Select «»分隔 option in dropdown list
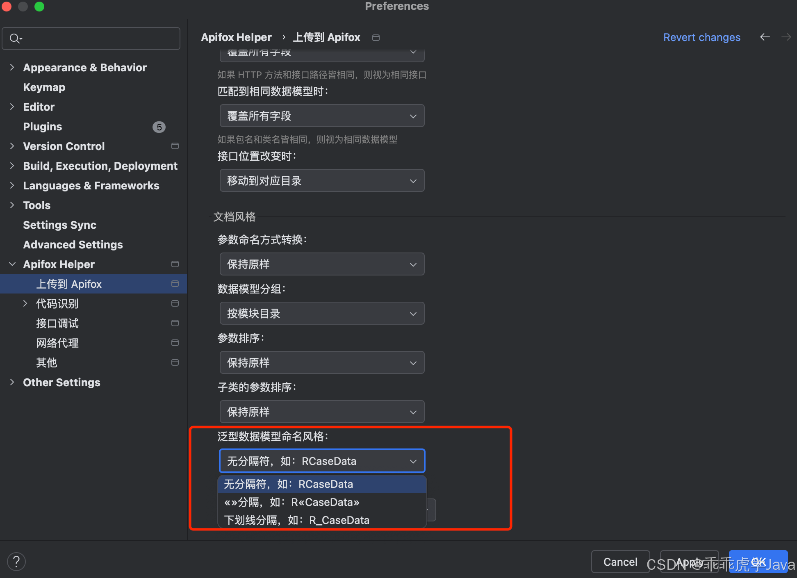This screenshot has width=797, height=578. [291, 502]
